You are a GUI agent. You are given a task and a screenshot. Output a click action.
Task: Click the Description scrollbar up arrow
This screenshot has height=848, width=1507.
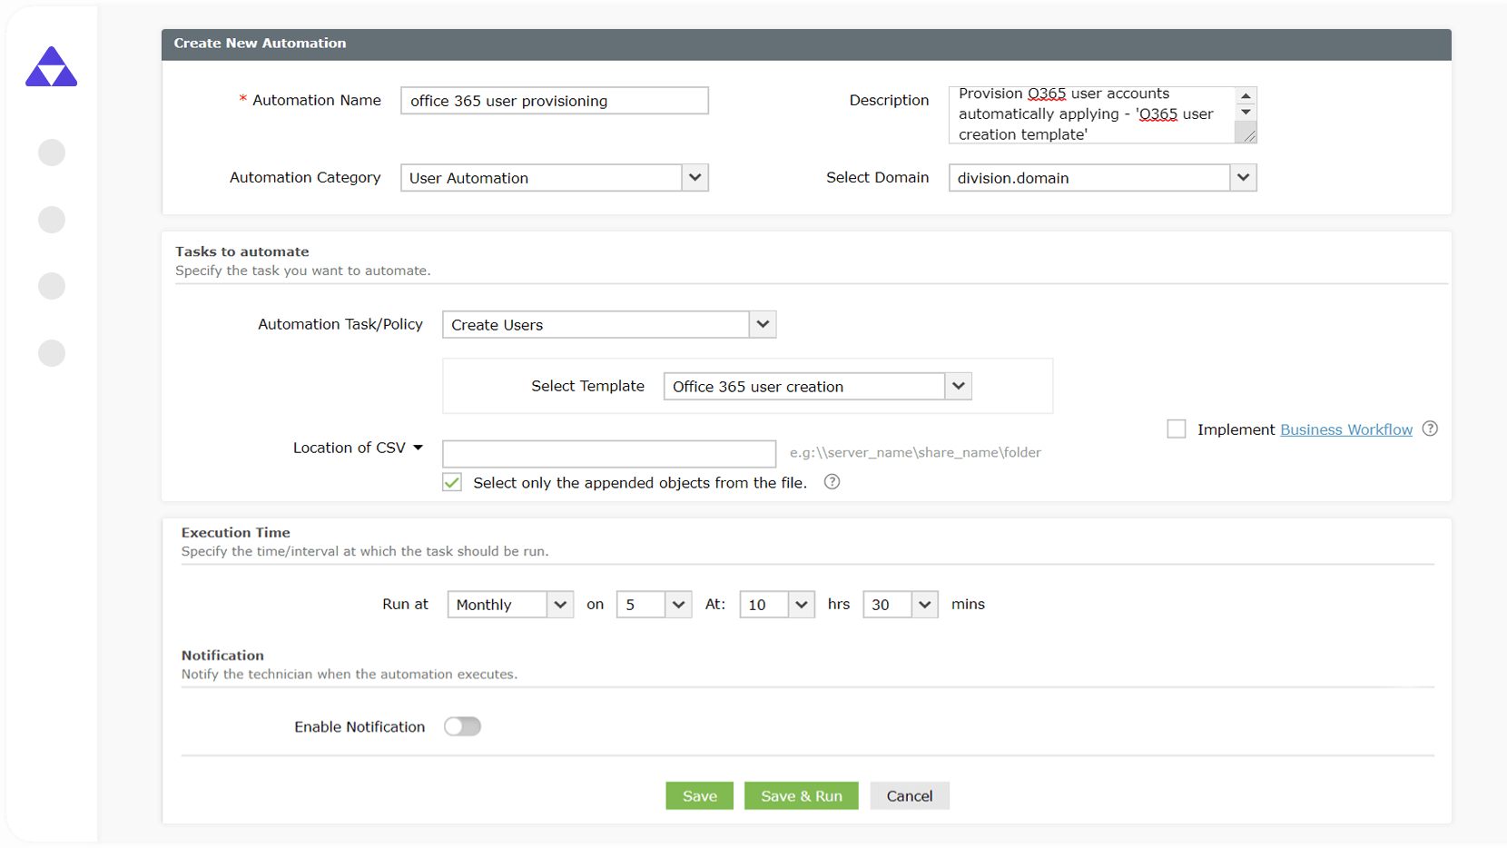[1246, 95]
